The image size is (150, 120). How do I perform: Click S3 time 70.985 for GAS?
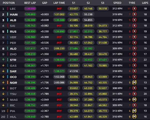point(103,65)
